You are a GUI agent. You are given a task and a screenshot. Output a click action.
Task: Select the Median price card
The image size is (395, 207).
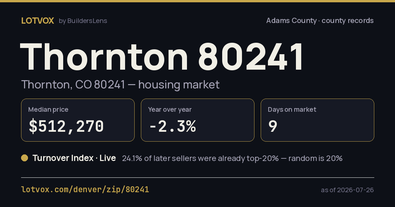tap(78, 120)
